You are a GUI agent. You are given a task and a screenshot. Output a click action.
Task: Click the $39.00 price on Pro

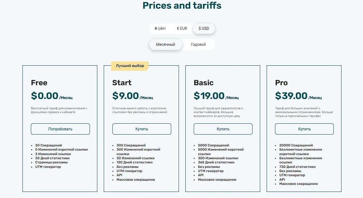[x=291, y=95]
